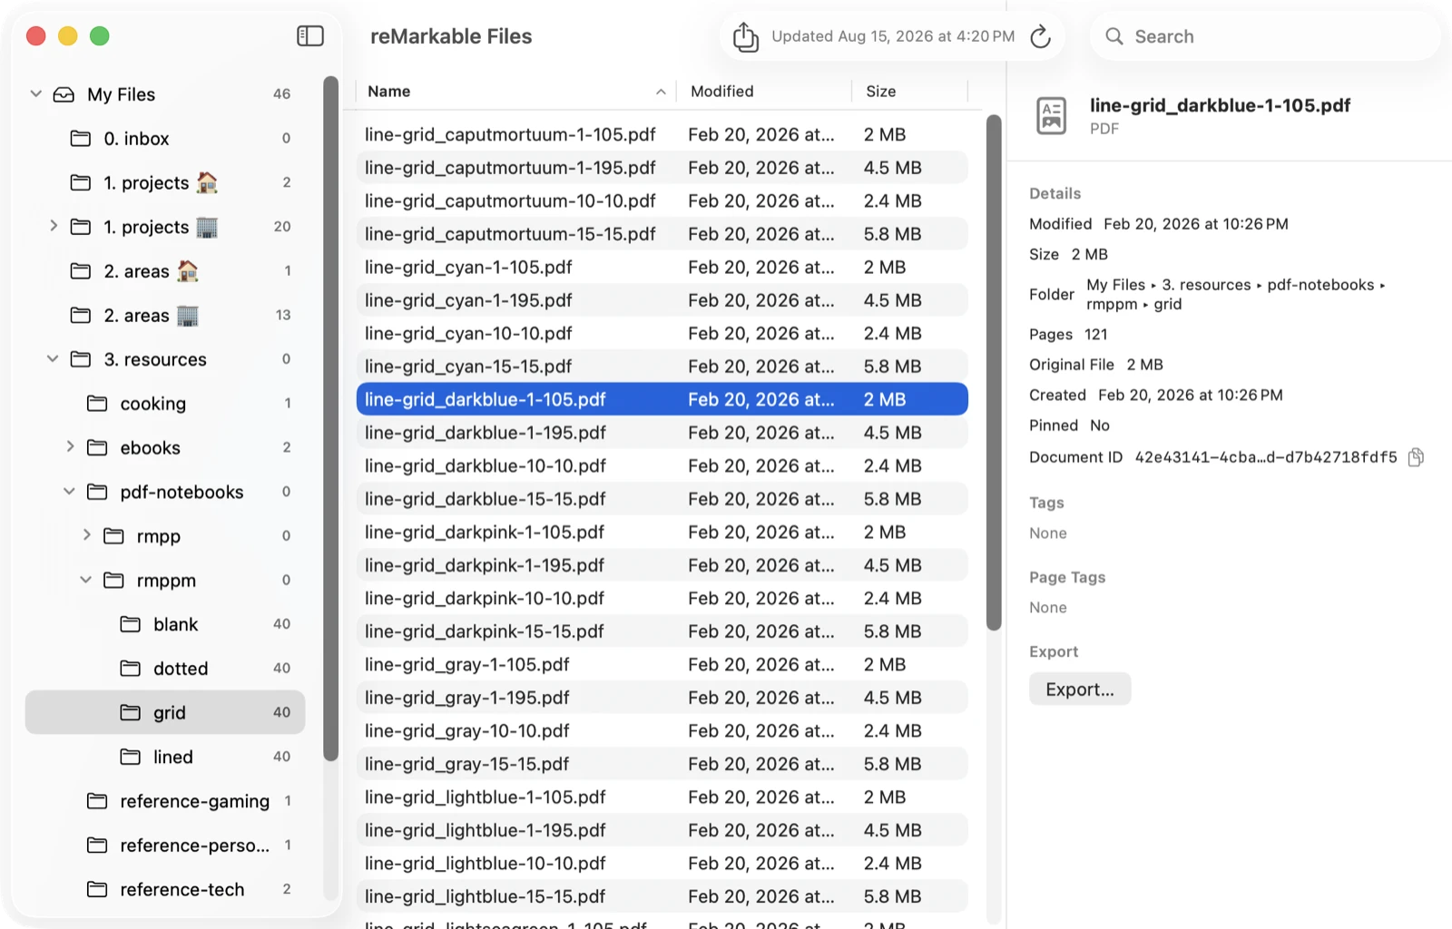1452x929 pixels.
Task: Expand the rmpp folder
Action: pyautogui.click(x=86, y=535)
